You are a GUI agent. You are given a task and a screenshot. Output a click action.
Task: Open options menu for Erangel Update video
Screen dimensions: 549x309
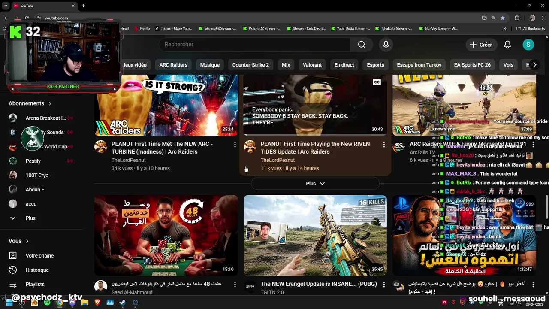pyautogui.click(x=384, y=285)
